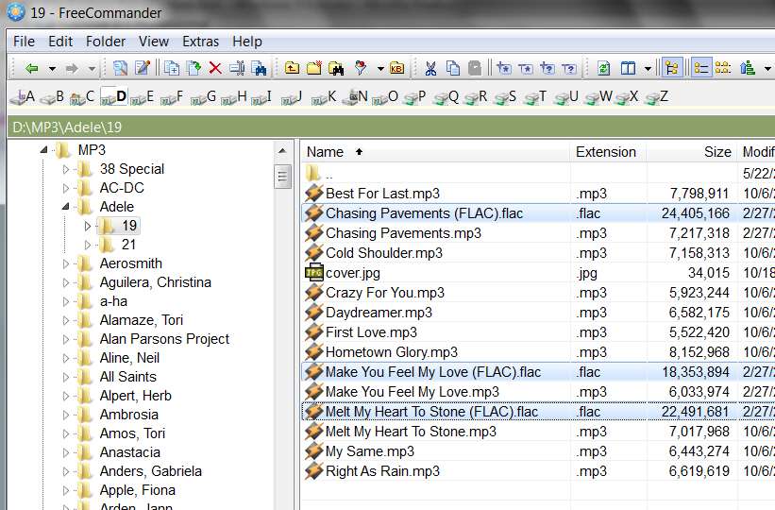The image size is (775, 510).
Task: Open the Help menu
Action: (x=247, y=42)
